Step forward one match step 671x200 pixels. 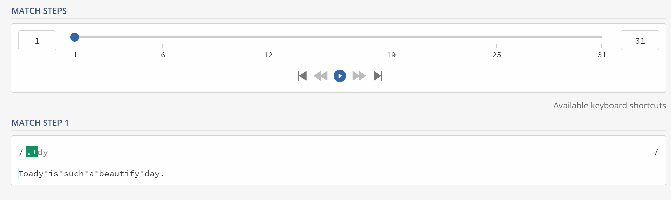pyautogui.click(x=359, y=76)
